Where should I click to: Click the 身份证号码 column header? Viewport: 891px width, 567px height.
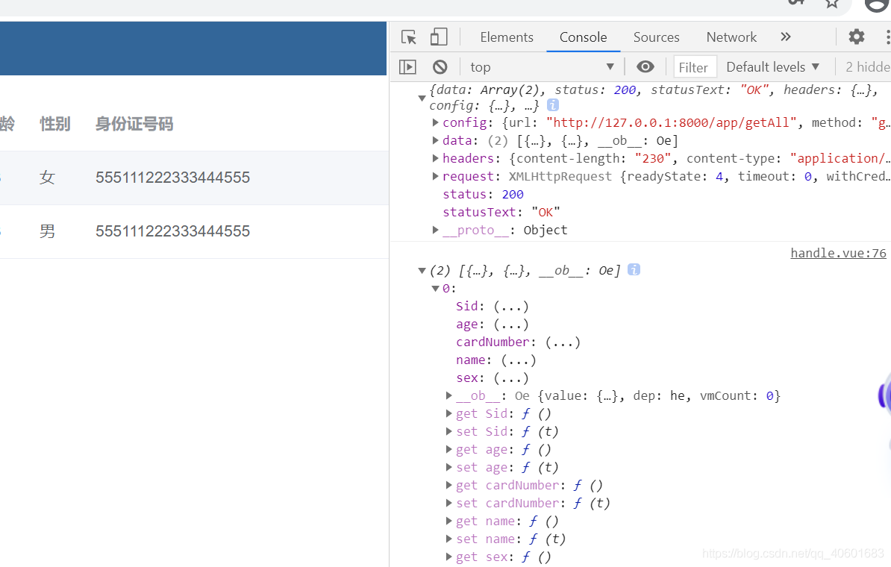click(x=134, y=124)
